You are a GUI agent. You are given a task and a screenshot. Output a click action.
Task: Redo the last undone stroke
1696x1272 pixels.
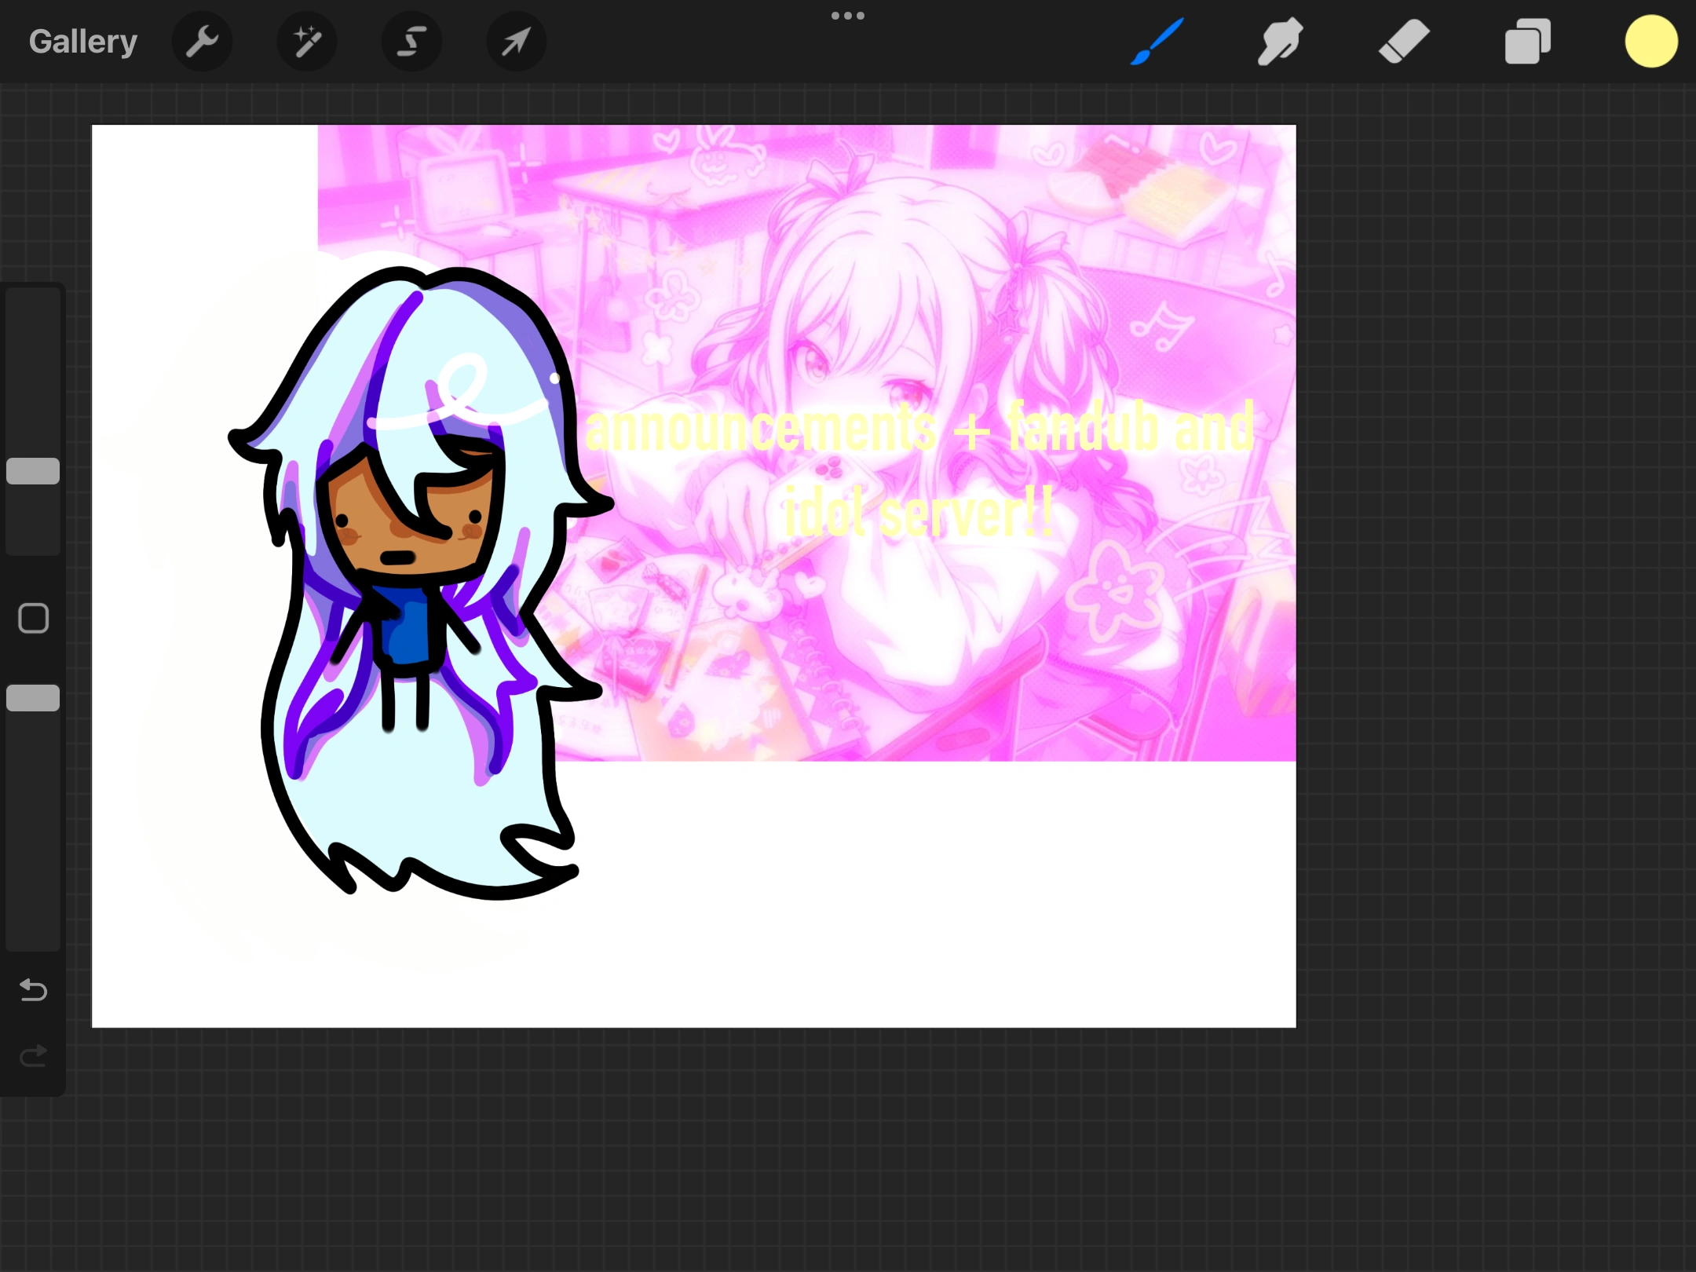33,1056
